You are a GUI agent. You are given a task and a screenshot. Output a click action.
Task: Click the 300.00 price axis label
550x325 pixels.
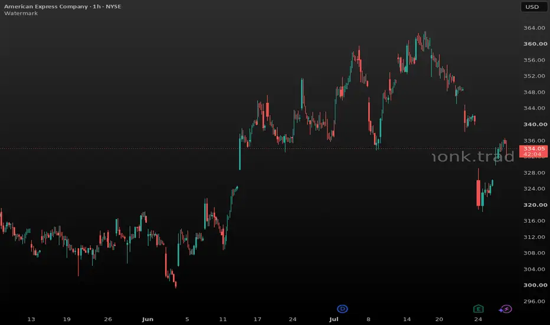point(535,285)
